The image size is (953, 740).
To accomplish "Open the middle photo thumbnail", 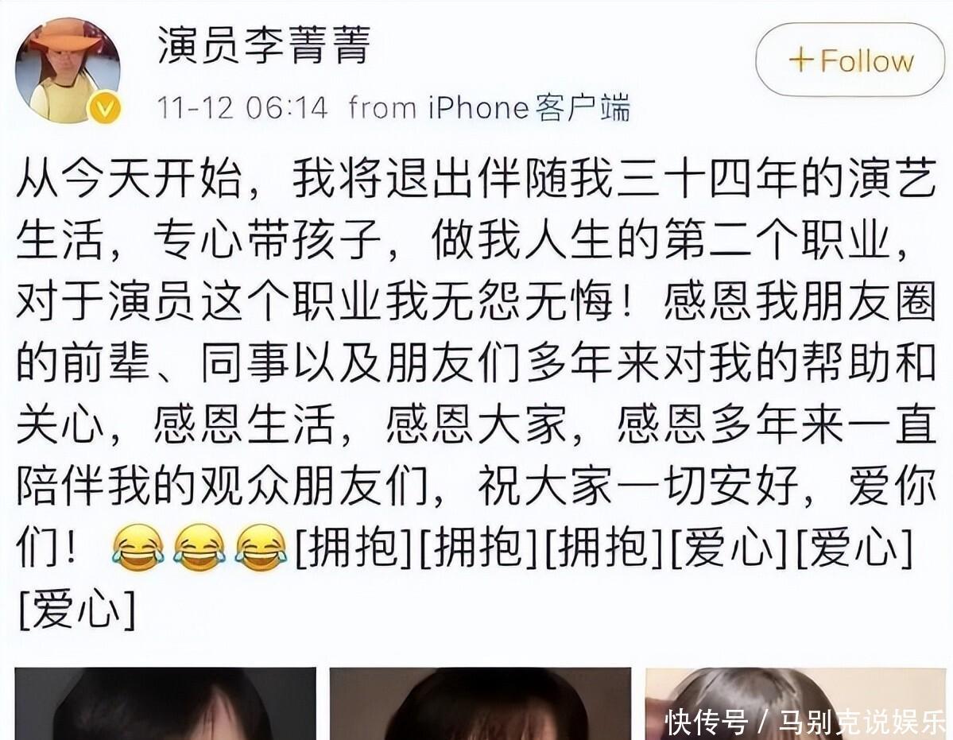I will [x=480, y=703].
